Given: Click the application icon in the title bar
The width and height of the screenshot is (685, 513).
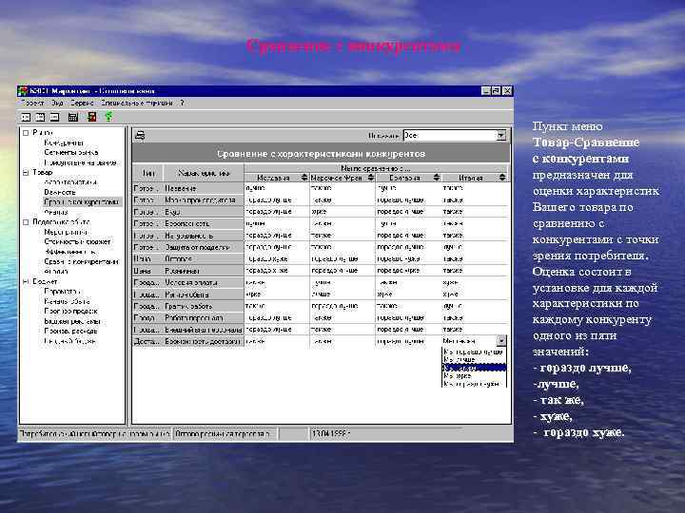Looking at the screenshot, I should [24, 90].
